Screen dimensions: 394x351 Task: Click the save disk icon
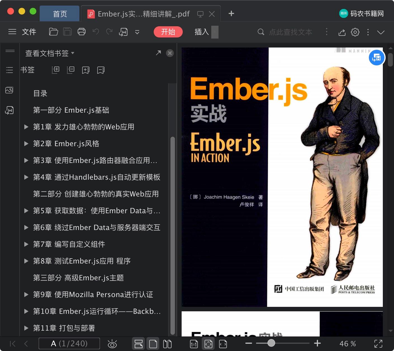(x=67, y=32)
